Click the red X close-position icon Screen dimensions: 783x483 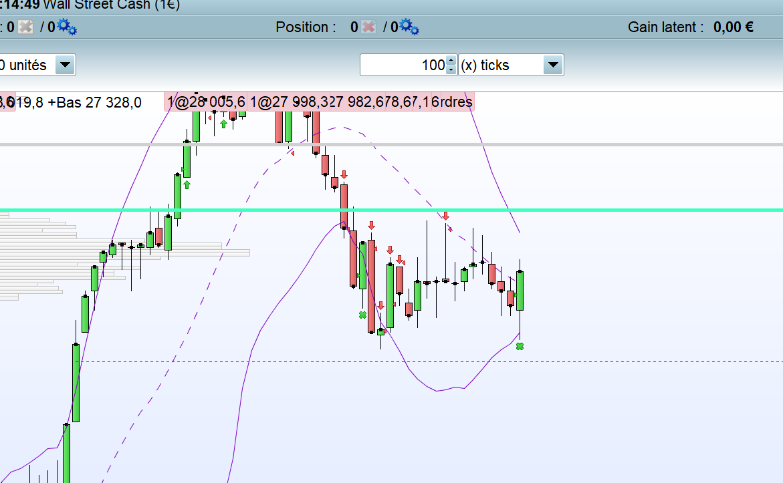pos(368,27)
